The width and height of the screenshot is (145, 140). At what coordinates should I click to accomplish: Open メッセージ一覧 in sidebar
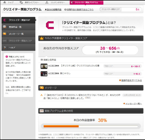click(x=19, y=34)
